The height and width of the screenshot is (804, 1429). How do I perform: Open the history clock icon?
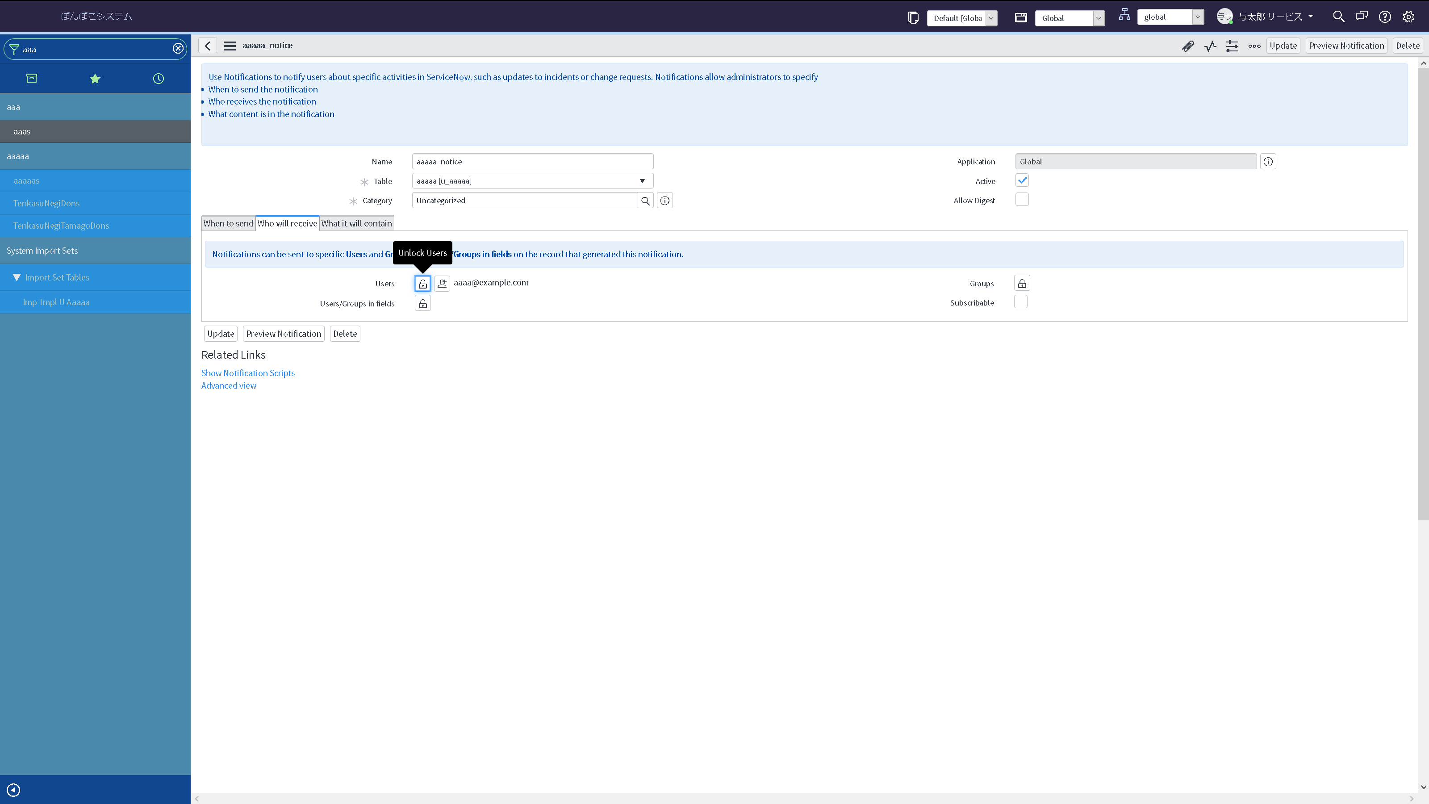tap(158, 79)
